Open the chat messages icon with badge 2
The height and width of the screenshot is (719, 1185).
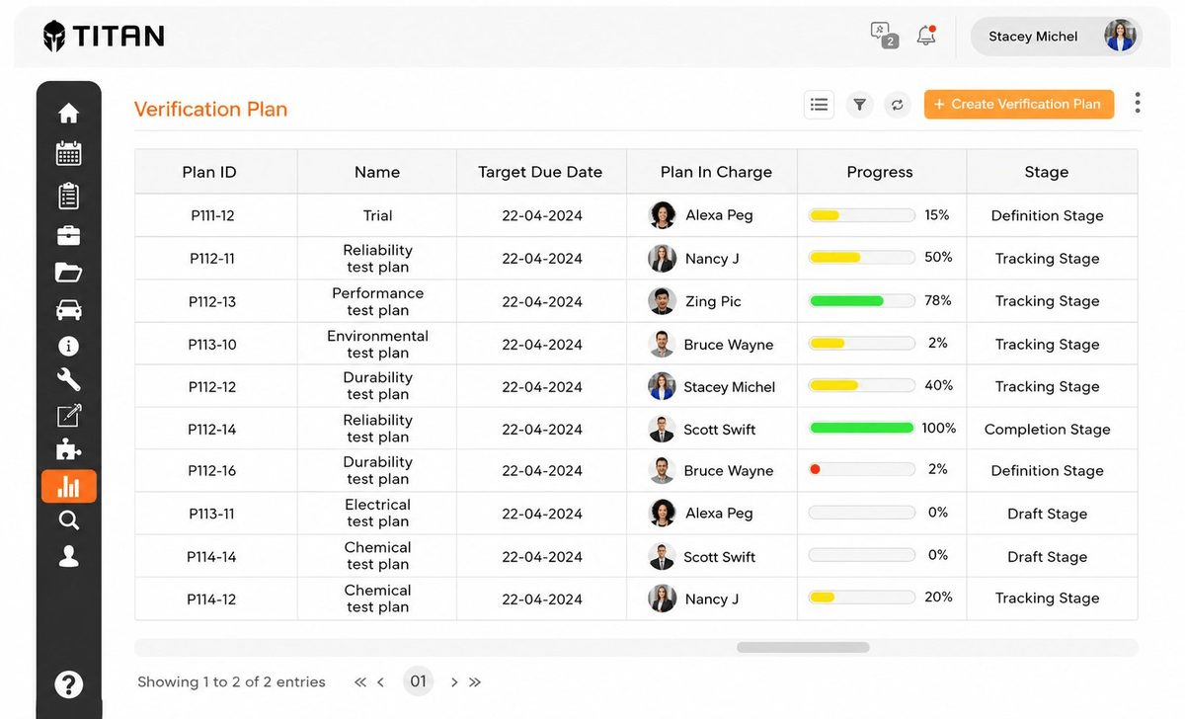coord(884,35)
